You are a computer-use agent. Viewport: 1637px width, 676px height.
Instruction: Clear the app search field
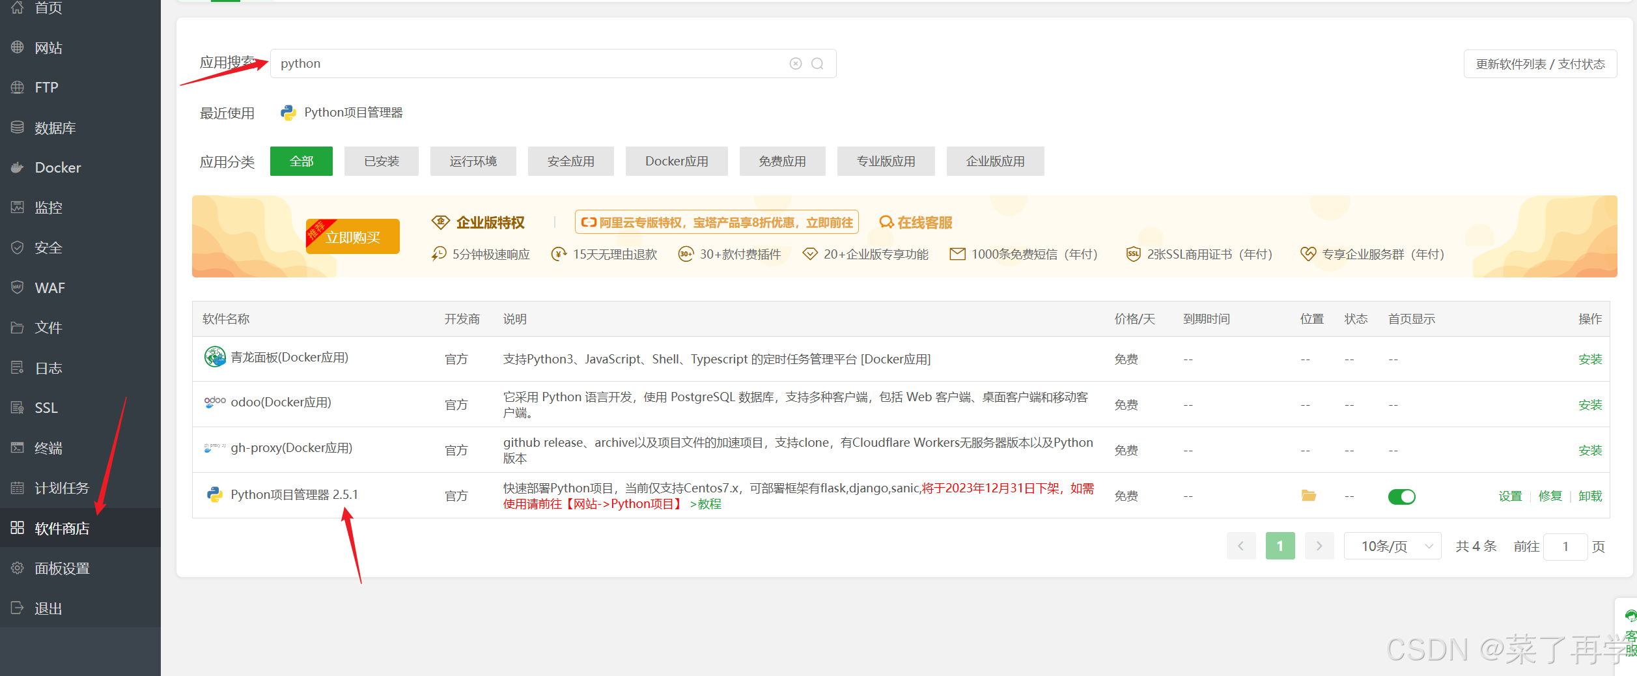(796, 63)
